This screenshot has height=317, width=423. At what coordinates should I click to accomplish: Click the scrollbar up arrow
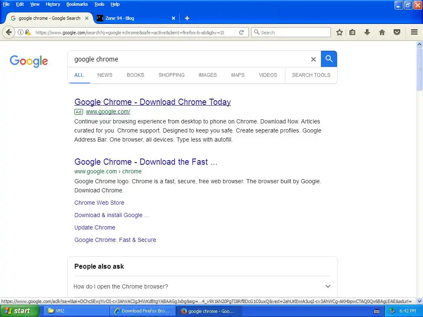(420, 45)
